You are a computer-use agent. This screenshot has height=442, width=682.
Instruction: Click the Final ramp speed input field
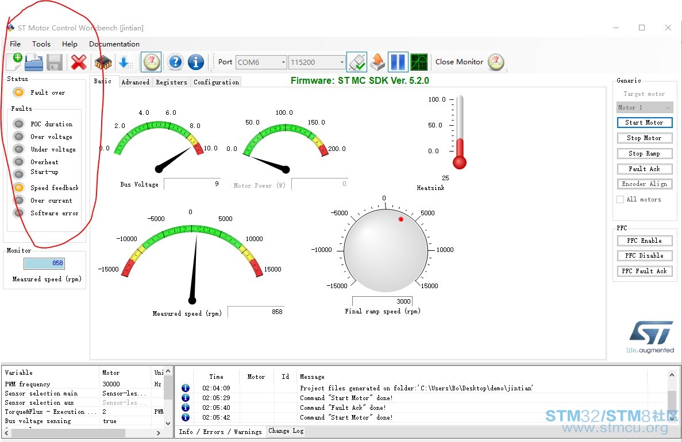(x=382, y=301)
